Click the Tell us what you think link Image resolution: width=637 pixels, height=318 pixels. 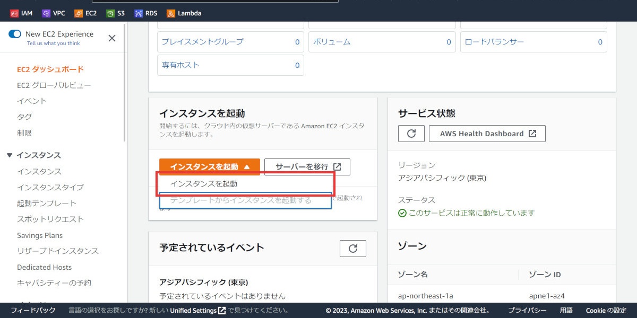tap(53, 43)
